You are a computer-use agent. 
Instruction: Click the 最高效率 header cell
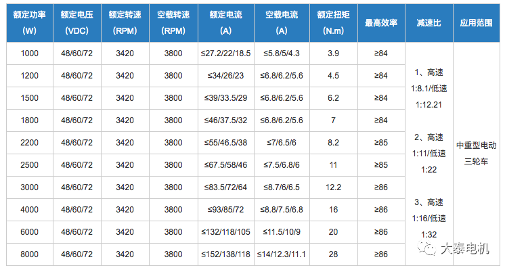pyautogui.click(x=381, y=23)
